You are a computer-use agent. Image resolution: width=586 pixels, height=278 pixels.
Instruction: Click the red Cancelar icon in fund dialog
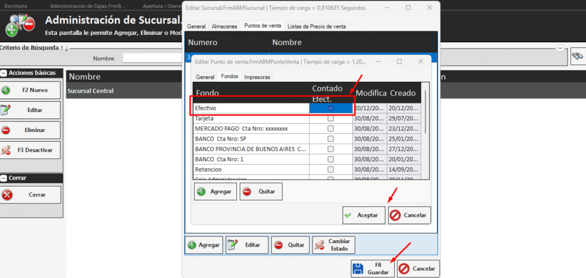click(x=394, y=216)
